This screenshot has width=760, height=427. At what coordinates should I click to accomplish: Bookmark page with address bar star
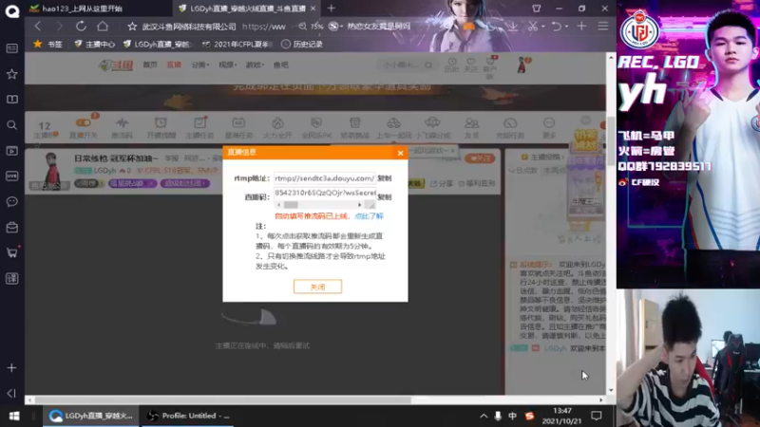coord(132,27)
